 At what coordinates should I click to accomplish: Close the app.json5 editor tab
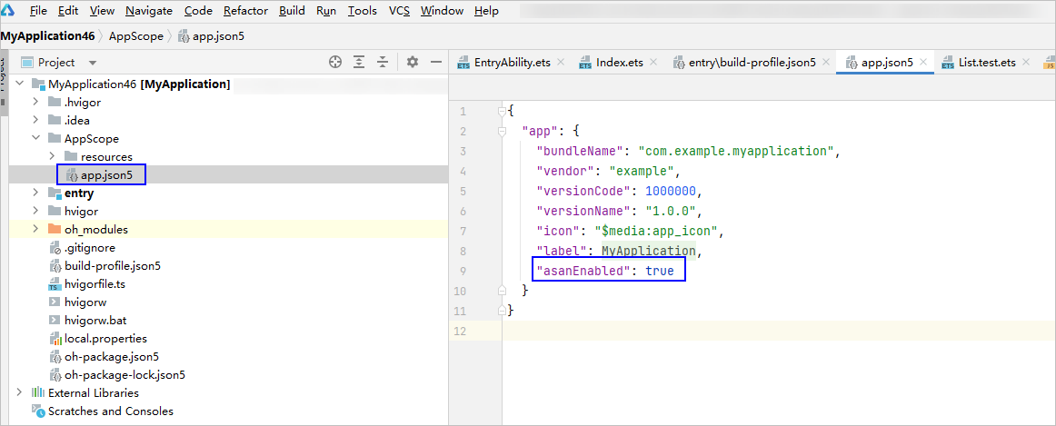[x=923, y=63]
